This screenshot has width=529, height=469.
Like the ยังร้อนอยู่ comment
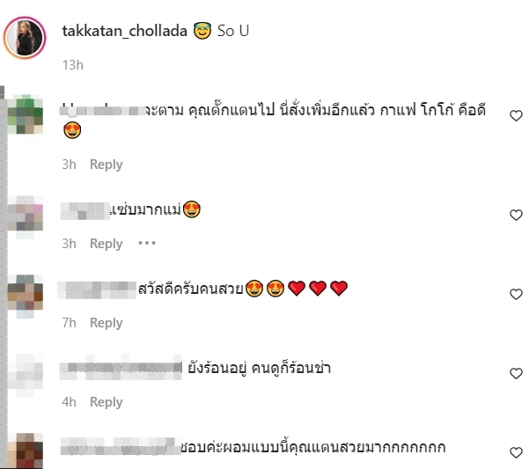[x=516, y=373]
